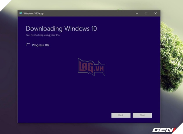
Task: Click the 'Progress: 0%' text
Action: tap(41, 45)
